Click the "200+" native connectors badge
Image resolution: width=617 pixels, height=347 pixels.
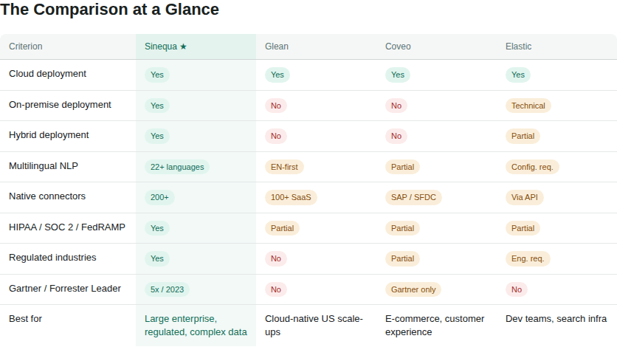(159, 197)
